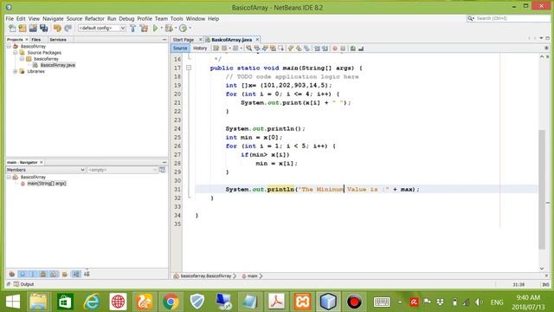Collapse the BasicofArray project node

click(x=10, y=46)
